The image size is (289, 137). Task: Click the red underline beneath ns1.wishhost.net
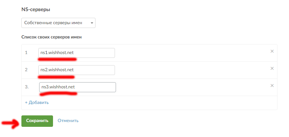coord(57,59)
